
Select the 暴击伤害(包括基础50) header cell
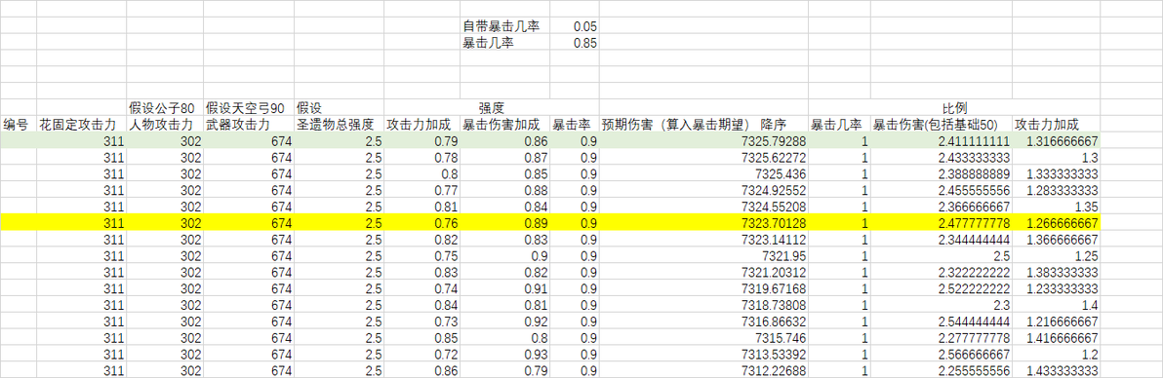[x=942, y=125]
